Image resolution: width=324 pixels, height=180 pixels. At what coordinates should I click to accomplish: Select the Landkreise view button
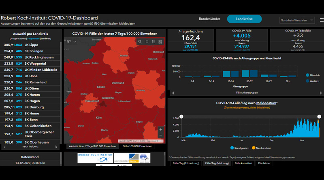point(244,19)
